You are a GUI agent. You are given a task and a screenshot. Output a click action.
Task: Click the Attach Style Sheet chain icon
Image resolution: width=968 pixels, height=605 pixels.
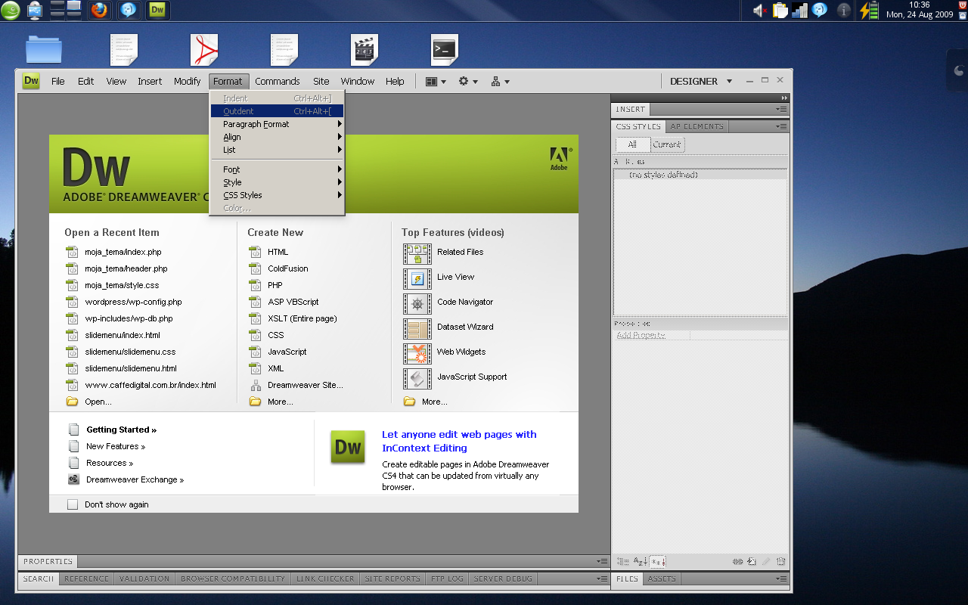pos(737,562)
